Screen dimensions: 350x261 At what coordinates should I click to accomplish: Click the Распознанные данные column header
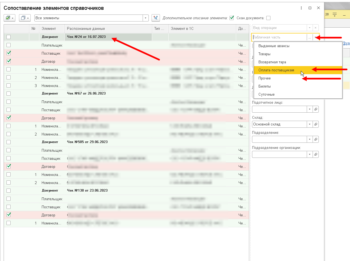108,29
